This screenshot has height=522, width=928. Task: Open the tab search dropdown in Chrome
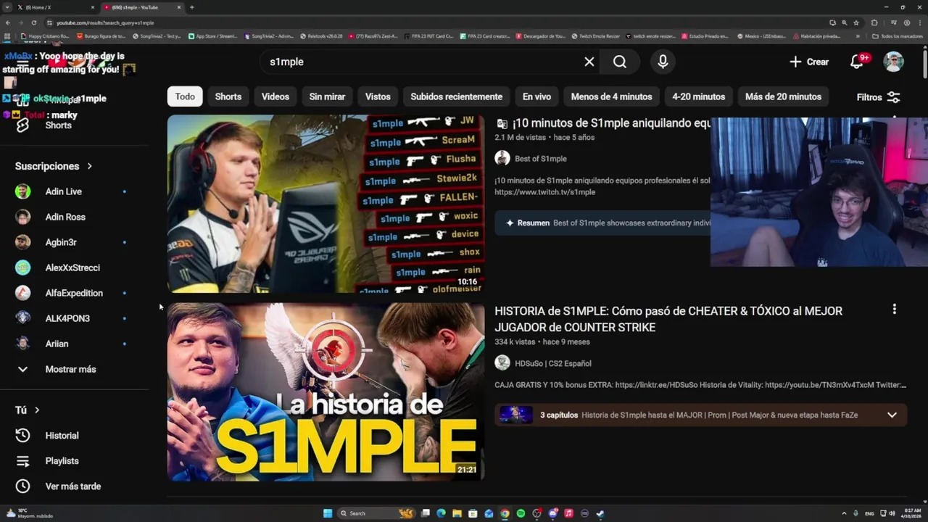8,7
